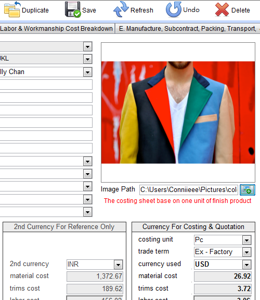The height and width of the screenshot is (300, 260).
Task: Save the costing sheet via floppy icon
Action: point(73,9)
